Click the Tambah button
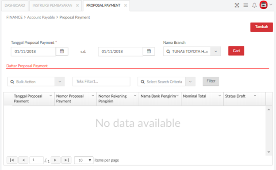Viewport: 276px width, 170px height. [261, 27]
